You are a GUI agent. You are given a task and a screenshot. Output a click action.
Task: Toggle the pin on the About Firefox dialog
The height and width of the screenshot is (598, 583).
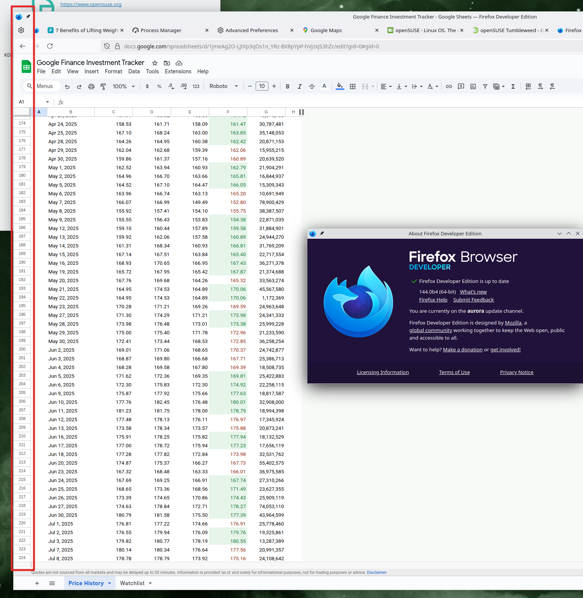click(x=322, y=233)
